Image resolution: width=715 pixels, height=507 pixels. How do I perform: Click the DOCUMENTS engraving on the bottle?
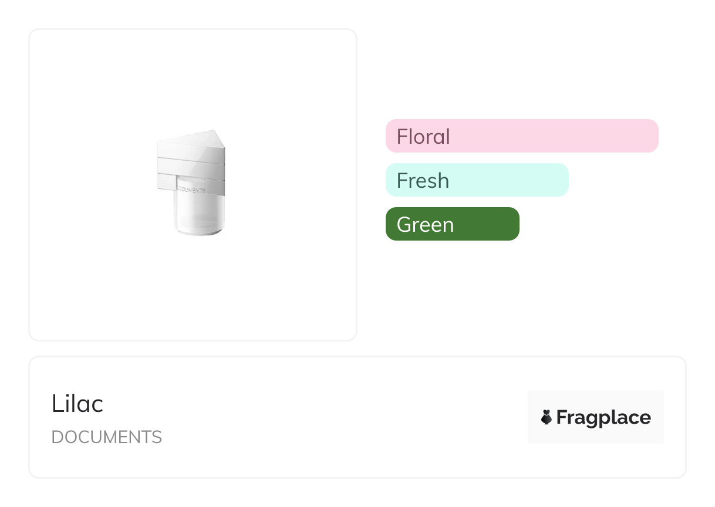[x=191, y=190]
